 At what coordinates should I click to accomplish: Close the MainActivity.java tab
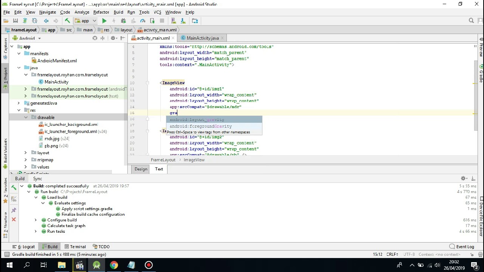tap(223, 38)
